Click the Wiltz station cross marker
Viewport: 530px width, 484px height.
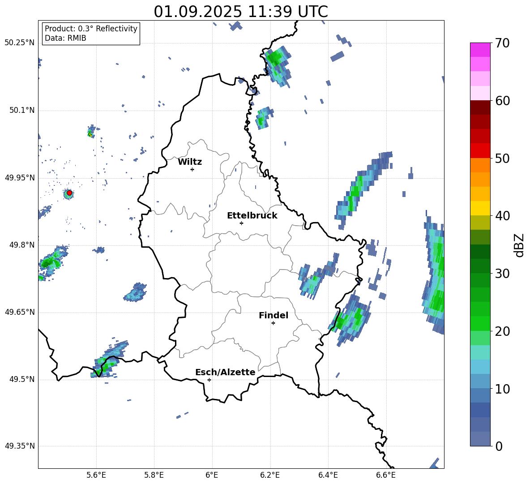pos(192,169)
